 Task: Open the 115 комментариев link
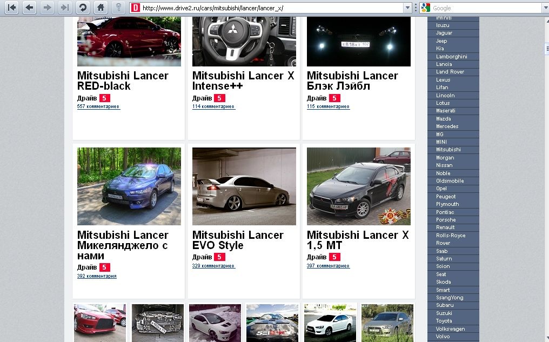tap(328, 106)
